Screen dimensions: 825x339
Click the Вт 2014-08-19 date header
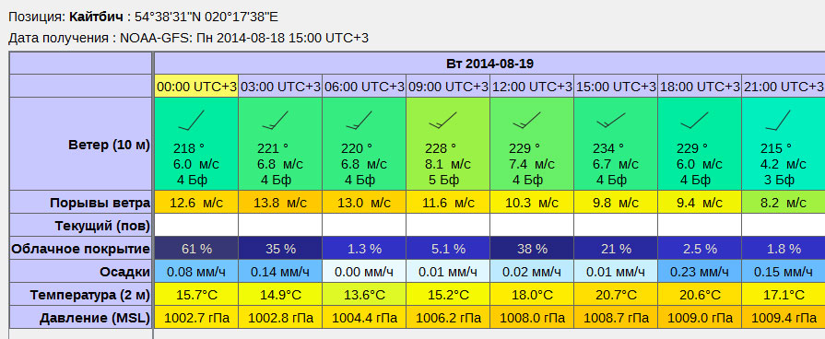[x=489, y=64]
